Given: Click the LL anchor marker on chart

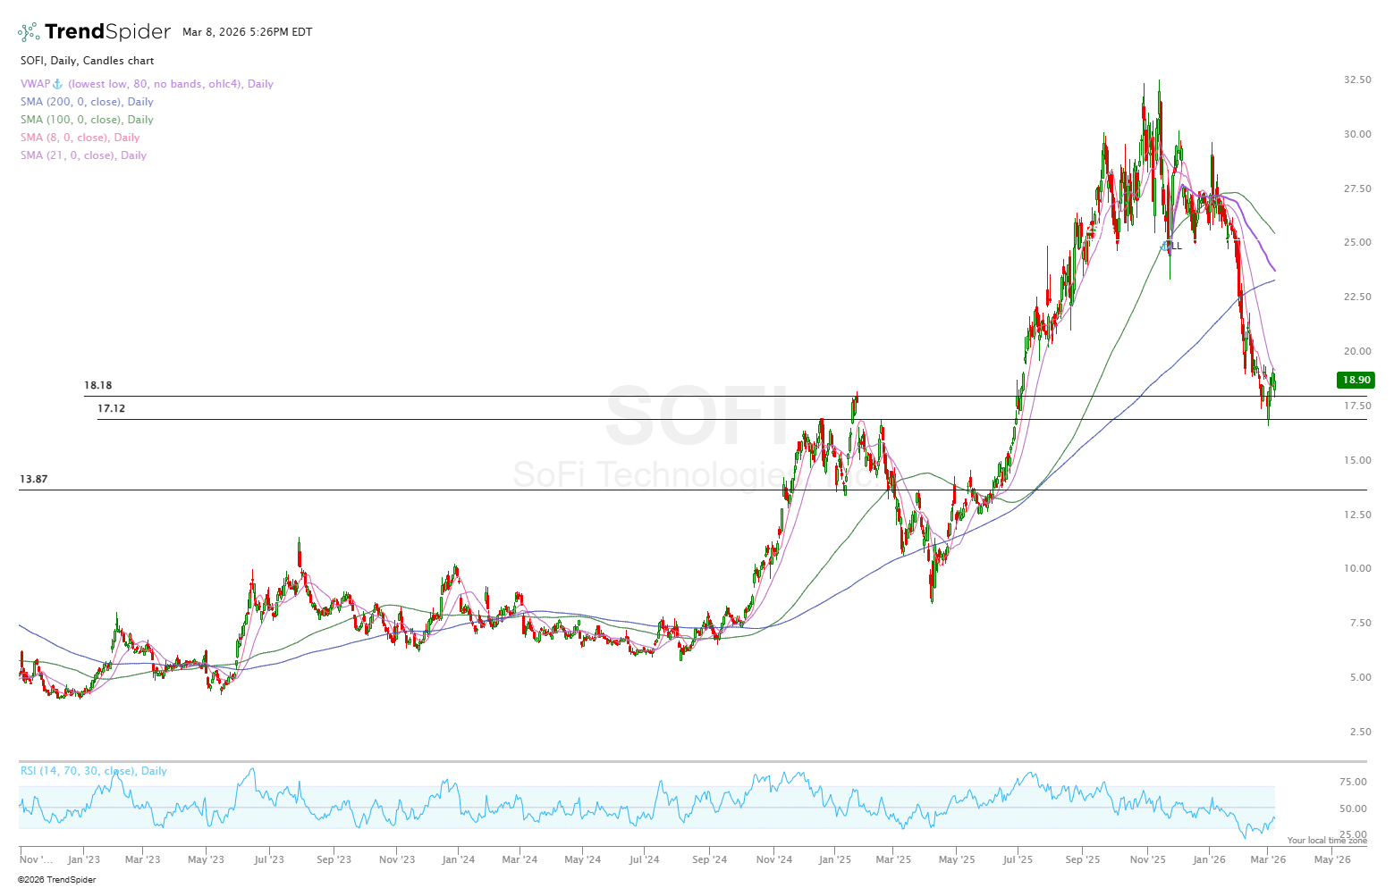Looking at the screenshot, I should click(1173, 246).
